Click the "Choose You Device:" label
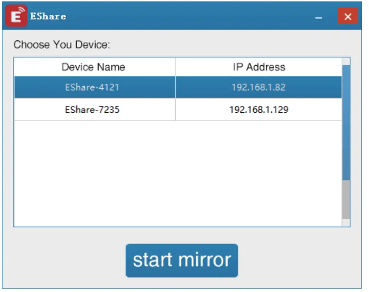369x292 pixels. coord(62,45)
